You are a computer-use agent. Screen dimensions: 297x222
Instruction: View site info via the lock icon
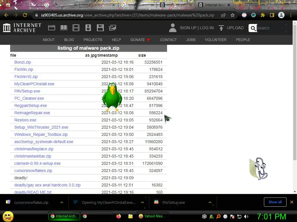pos(37,15)
